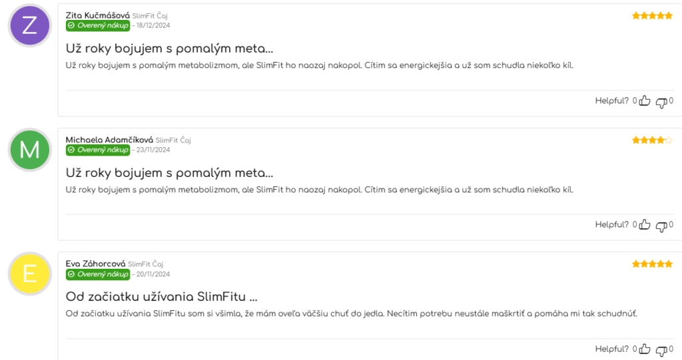
Task: Open Zita Kučmášová's reviewer name
Action: 97,16
